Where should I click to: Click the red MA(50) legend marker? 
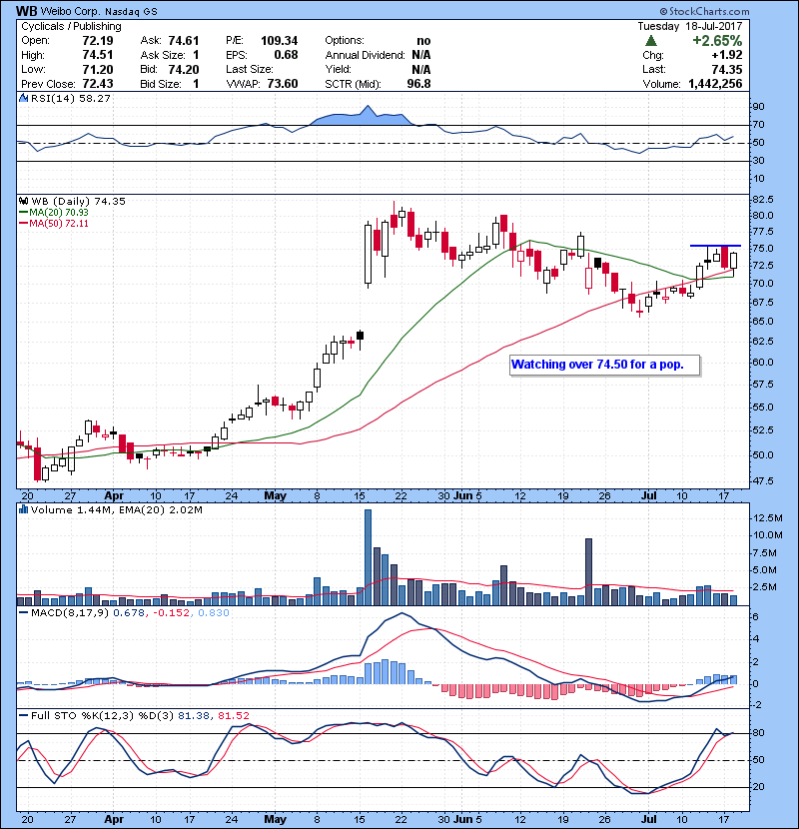click(x=23, y=223)
